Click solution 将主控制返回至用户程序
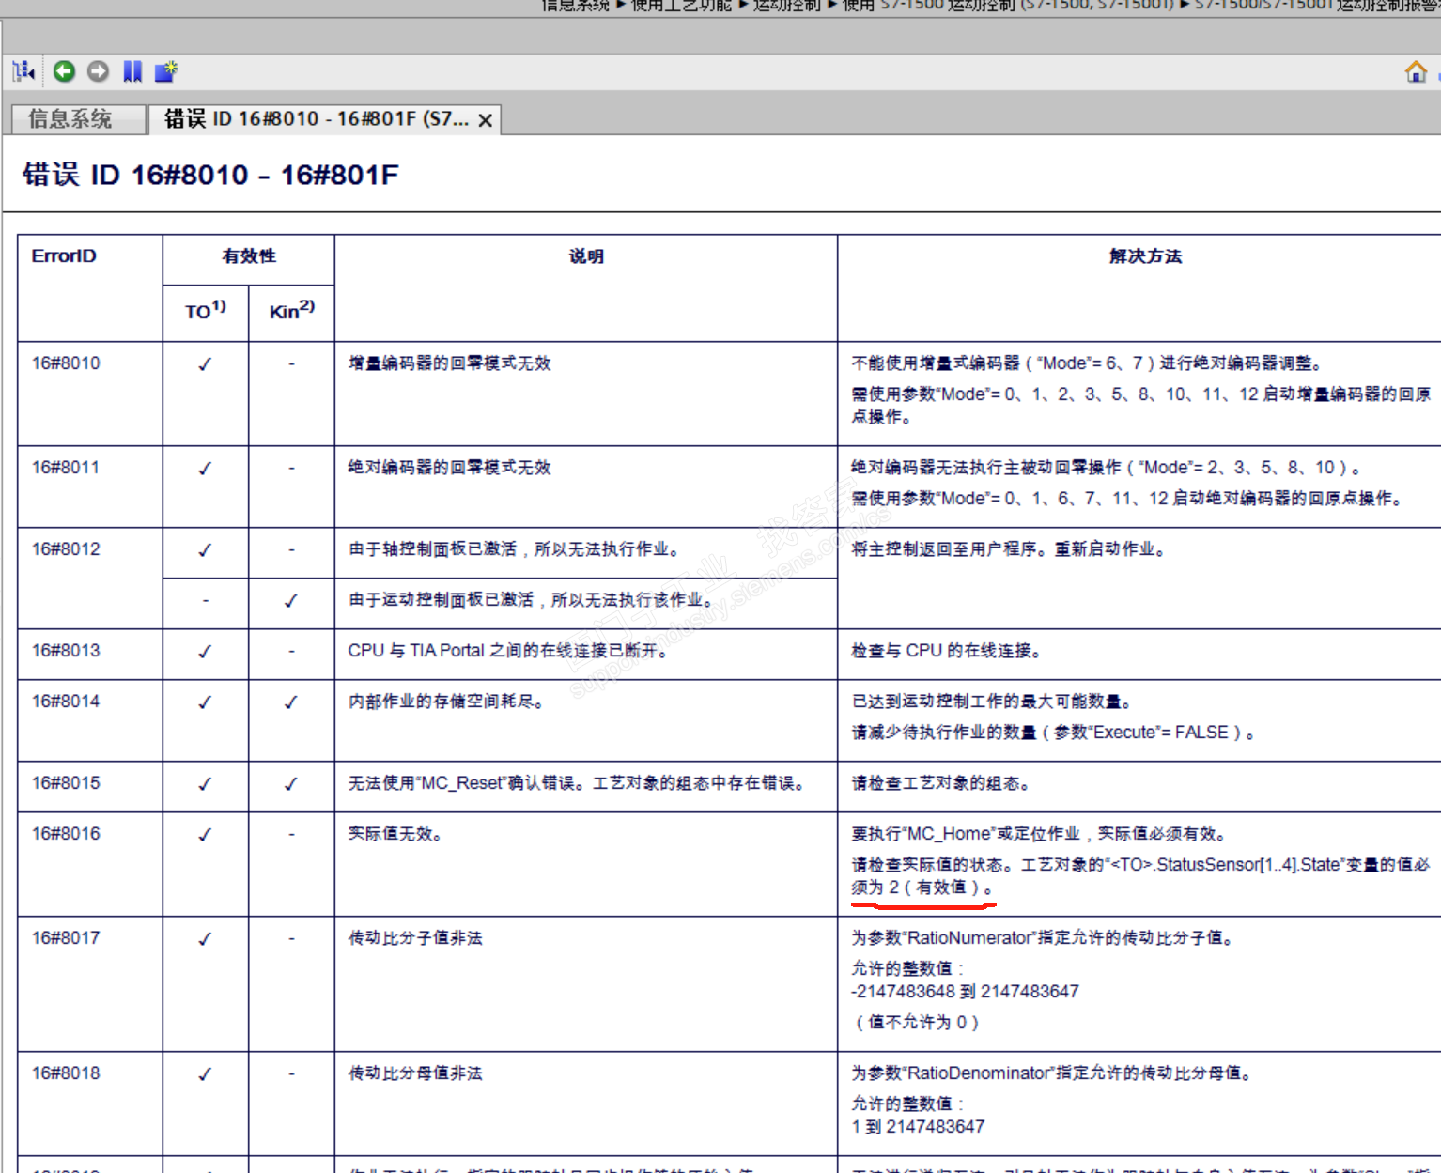The image size is (1441, 1173). click(950, 549)
